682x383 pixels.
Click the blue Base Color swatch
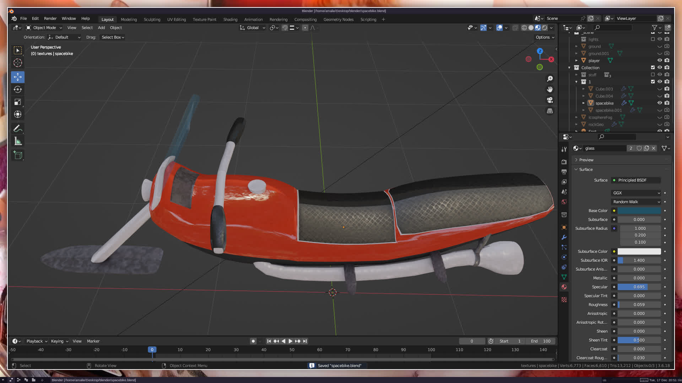[639, 211]
